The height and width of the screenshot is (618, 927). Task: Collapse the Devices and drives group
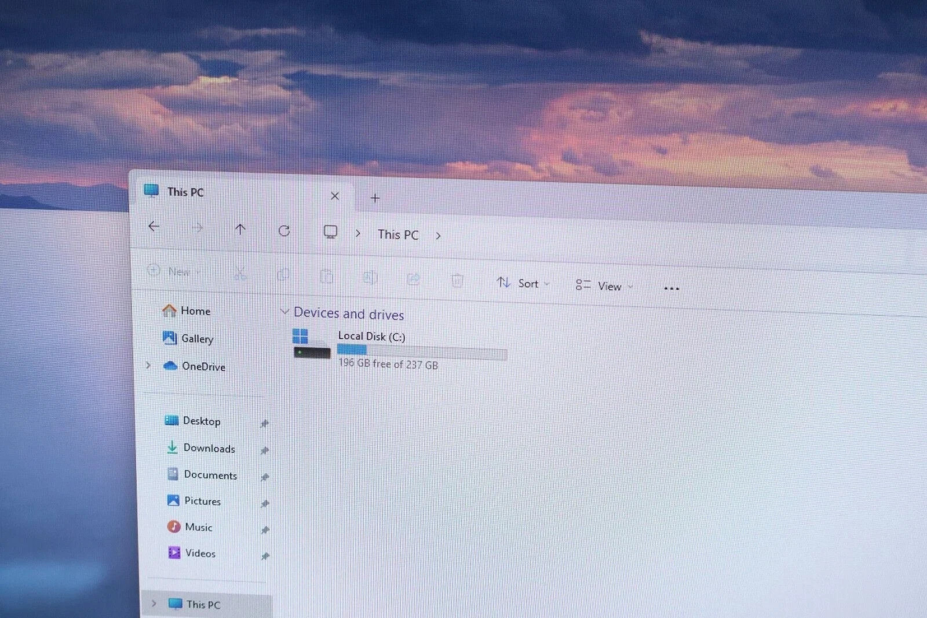[x=284, y=312]
